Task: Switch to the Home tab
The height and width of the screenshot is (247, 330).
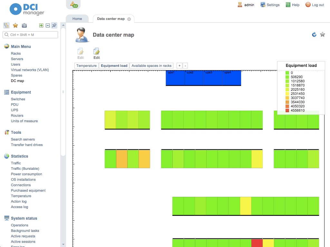Action: [x=77, y=19]
